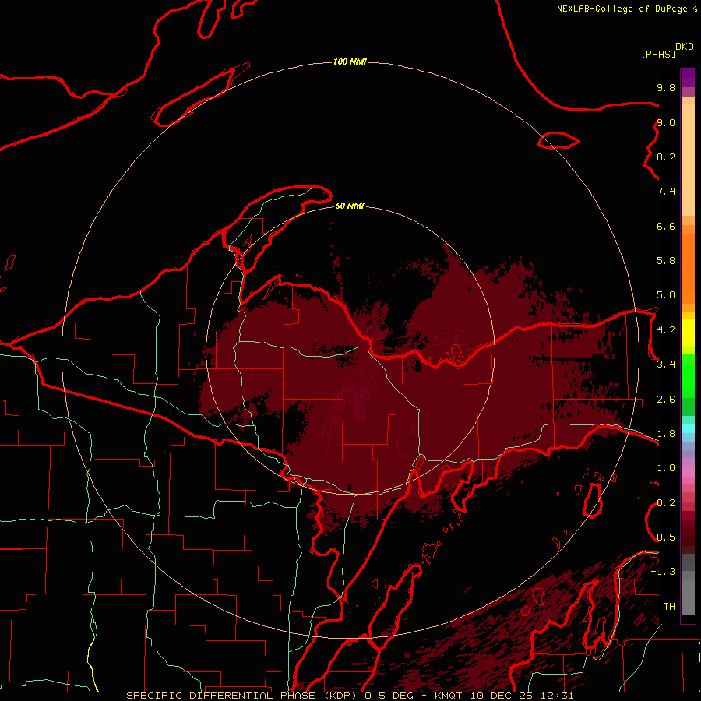This screenshot has width=701, height=701.
Task: Click the 8.2 colorbar value label
Action: point(666,157)
